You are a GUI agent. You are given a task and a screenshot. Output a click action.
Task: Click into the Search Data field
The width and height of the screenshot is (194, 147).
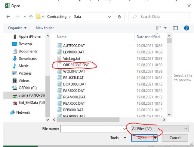(159, 17)
